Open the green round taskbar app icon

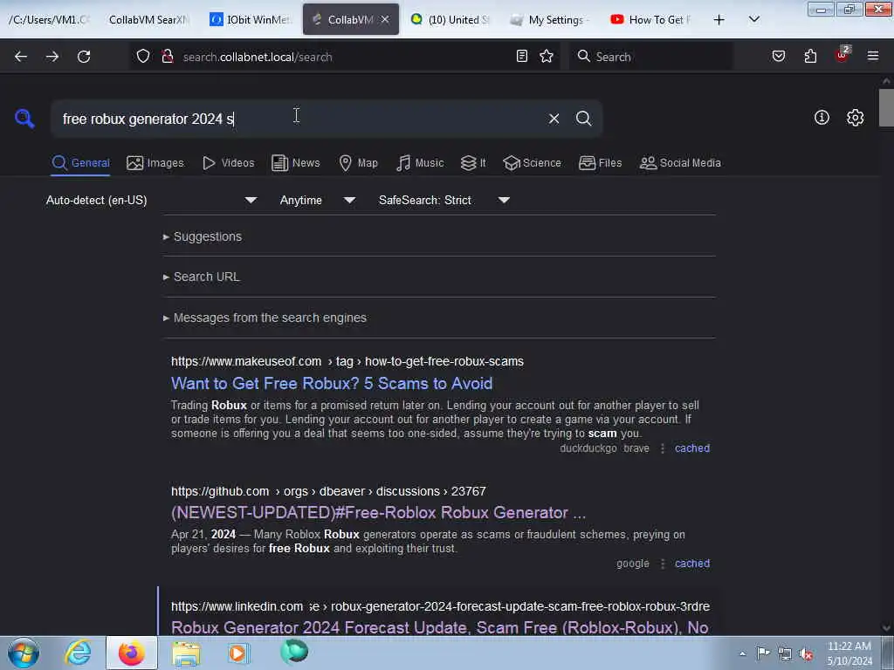click(294, 651)
